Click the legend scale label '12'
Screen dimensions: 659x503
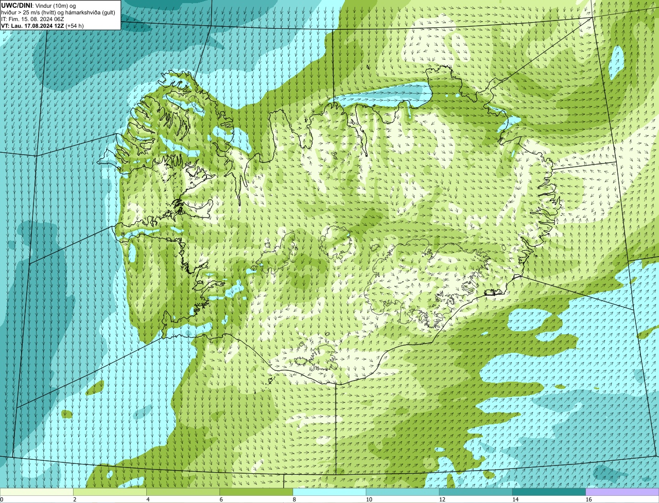[x=442, y=499]
